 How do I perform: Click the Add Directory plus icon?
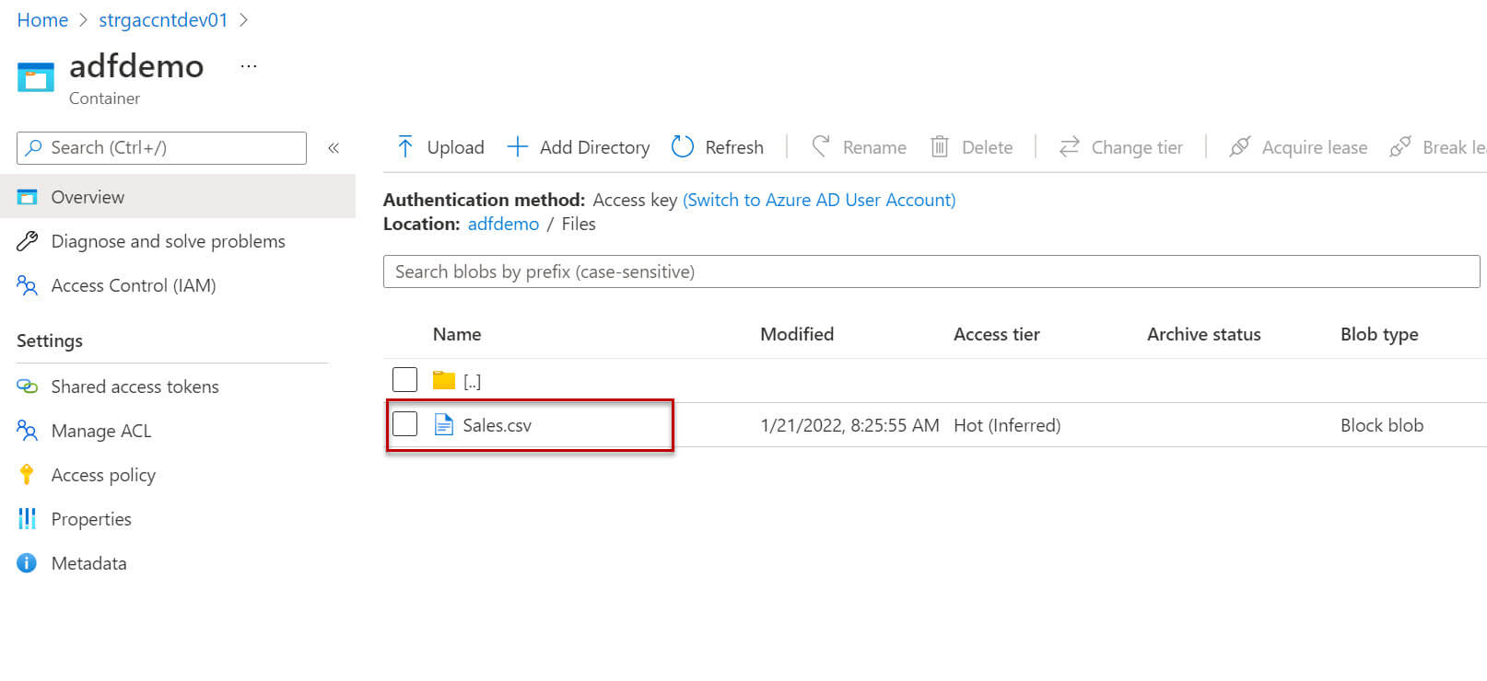coord(518,147)
